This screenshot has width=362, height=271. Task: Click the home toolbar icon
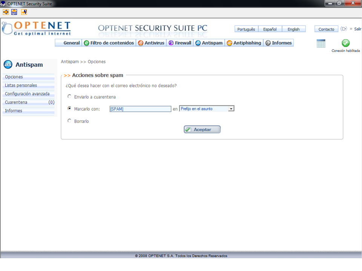coord(14,12)
